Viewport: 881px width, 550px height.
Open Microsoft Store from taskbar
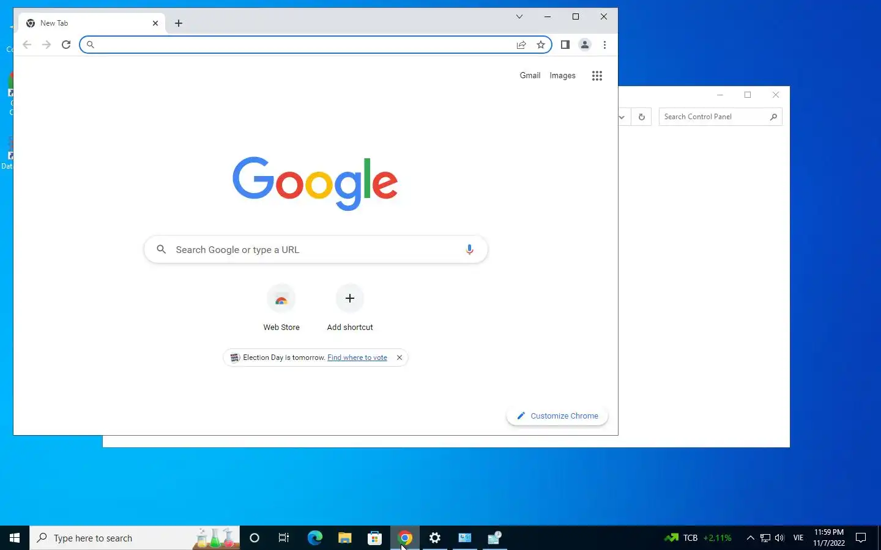pos(374,538)
